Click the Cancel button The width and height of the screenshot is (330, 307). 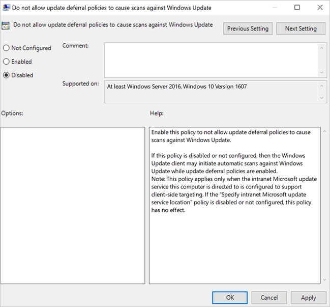[x=269, y=297]
